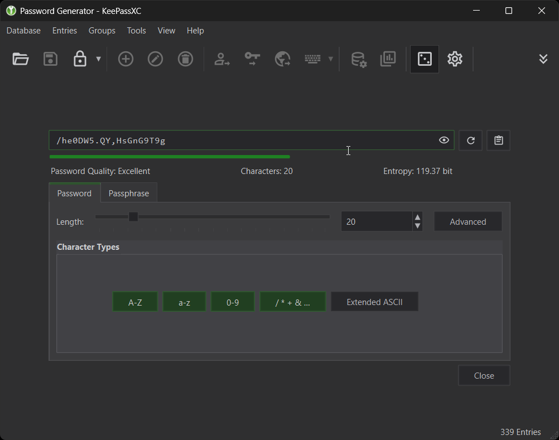The width and height of the screenshot is (559, 440).
Task: Open Advanced generator options
Action: point(468,221)
